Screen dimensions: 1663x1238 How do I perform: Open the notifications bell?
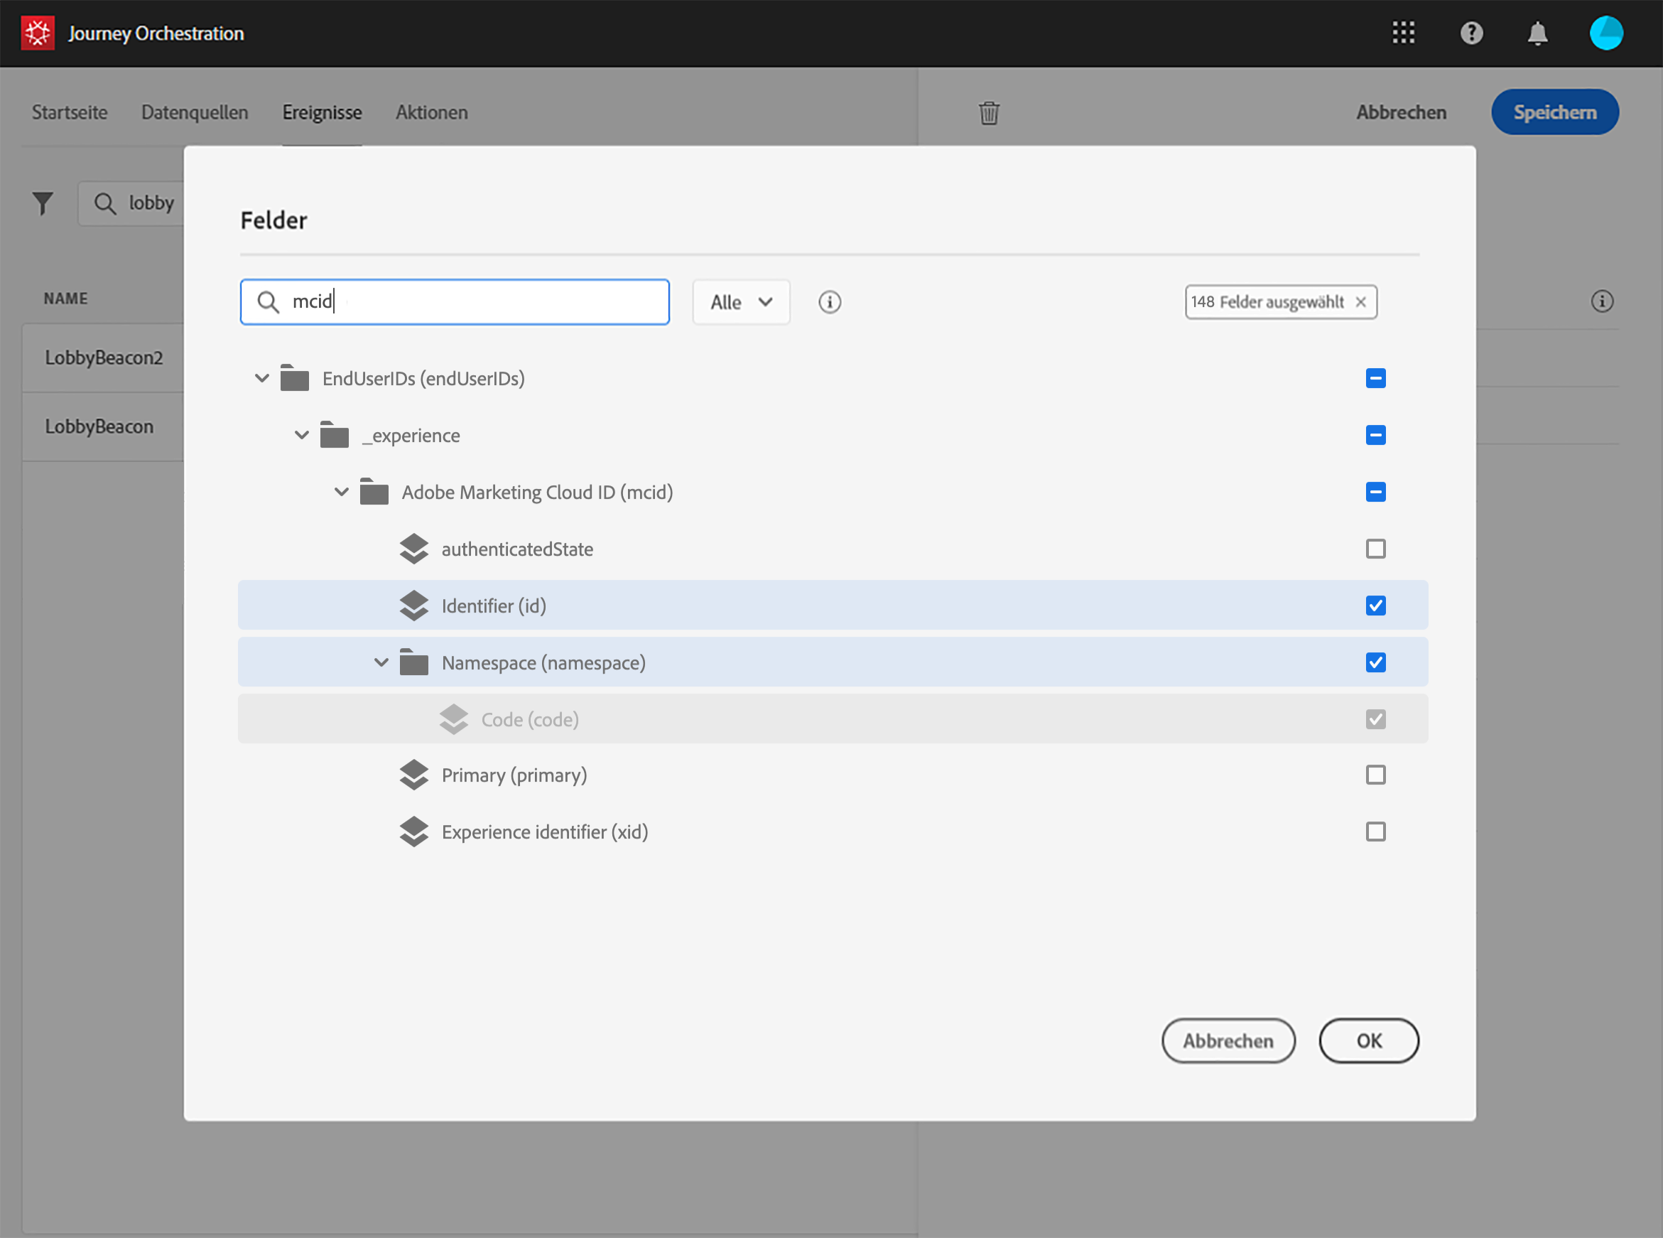click(x=1537, y=33)
